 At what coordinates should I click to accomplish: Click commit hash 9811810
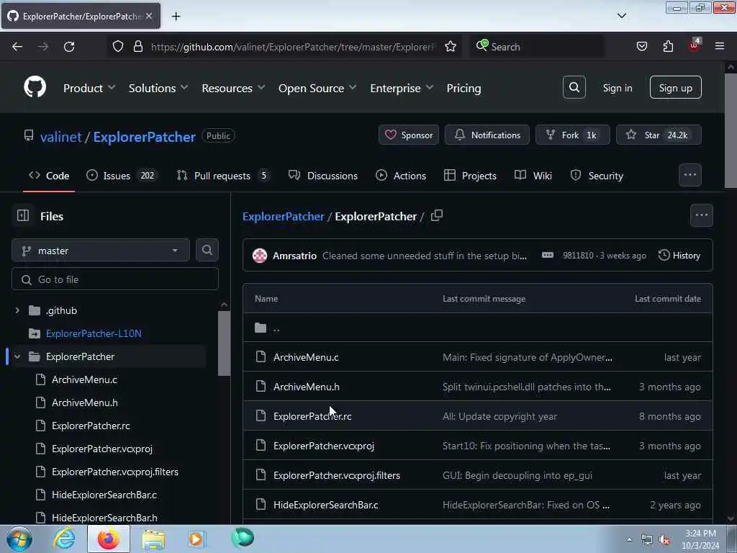click(578, 256)
